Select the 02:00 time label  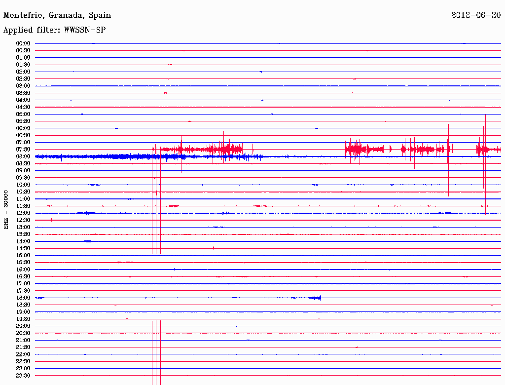(x=23, y=72)
